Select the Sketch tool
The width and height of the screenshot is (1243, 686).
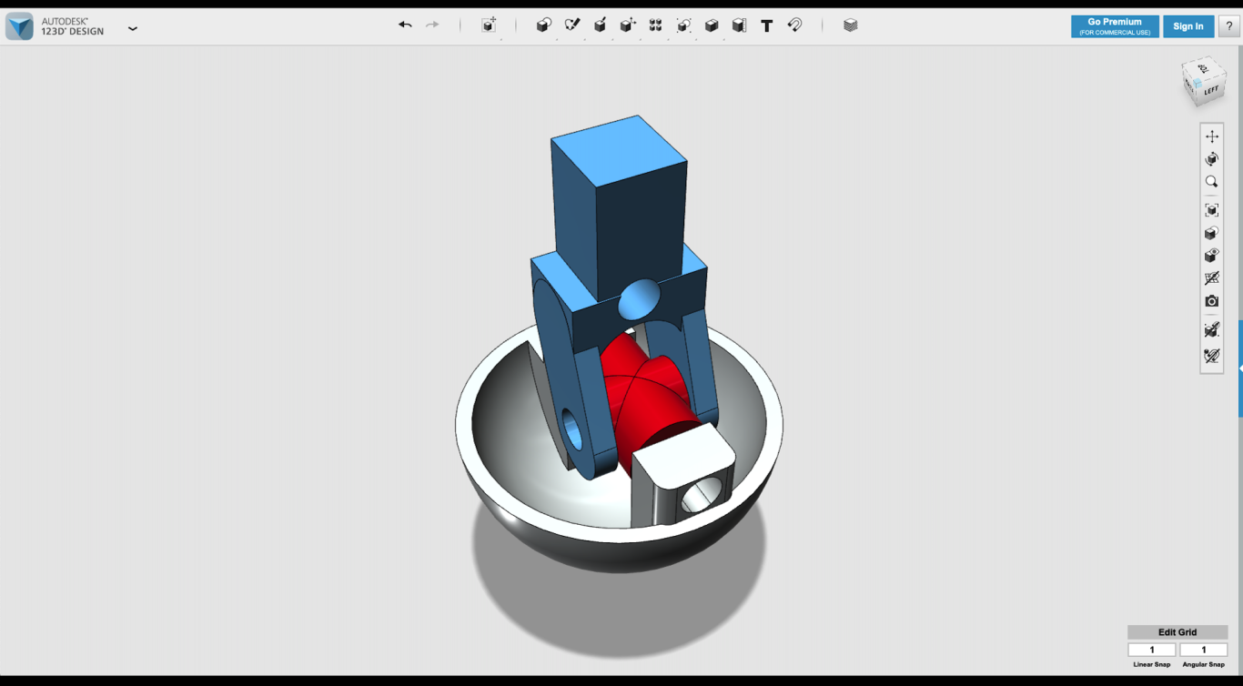(x=572, y=25)
